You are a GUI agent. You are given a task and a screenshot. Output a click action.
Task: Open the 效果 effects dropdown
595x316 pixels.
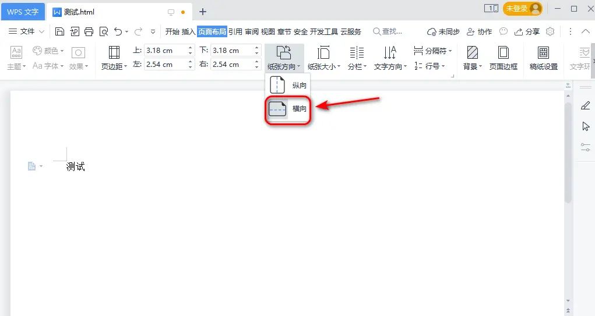pos(79,58)
